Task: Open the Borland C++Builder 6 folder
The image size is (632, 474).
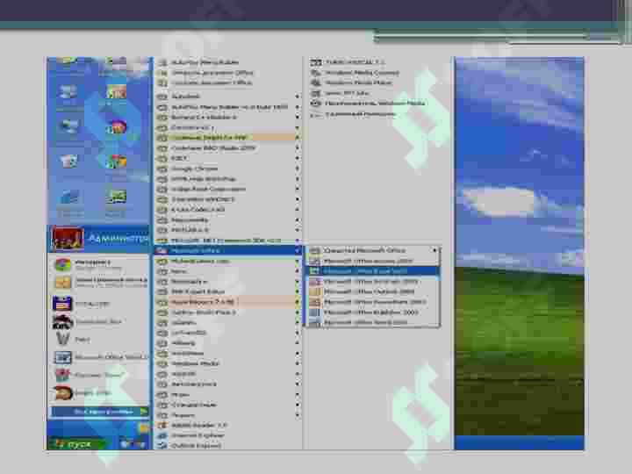Action: (x=227, y=118)
